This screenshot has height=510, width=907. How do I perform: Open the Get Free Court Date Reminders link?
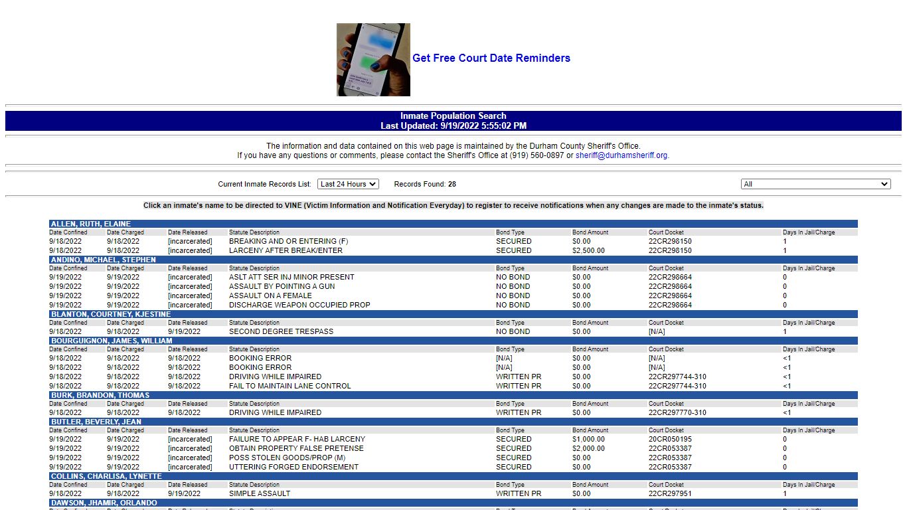(491, 58)
